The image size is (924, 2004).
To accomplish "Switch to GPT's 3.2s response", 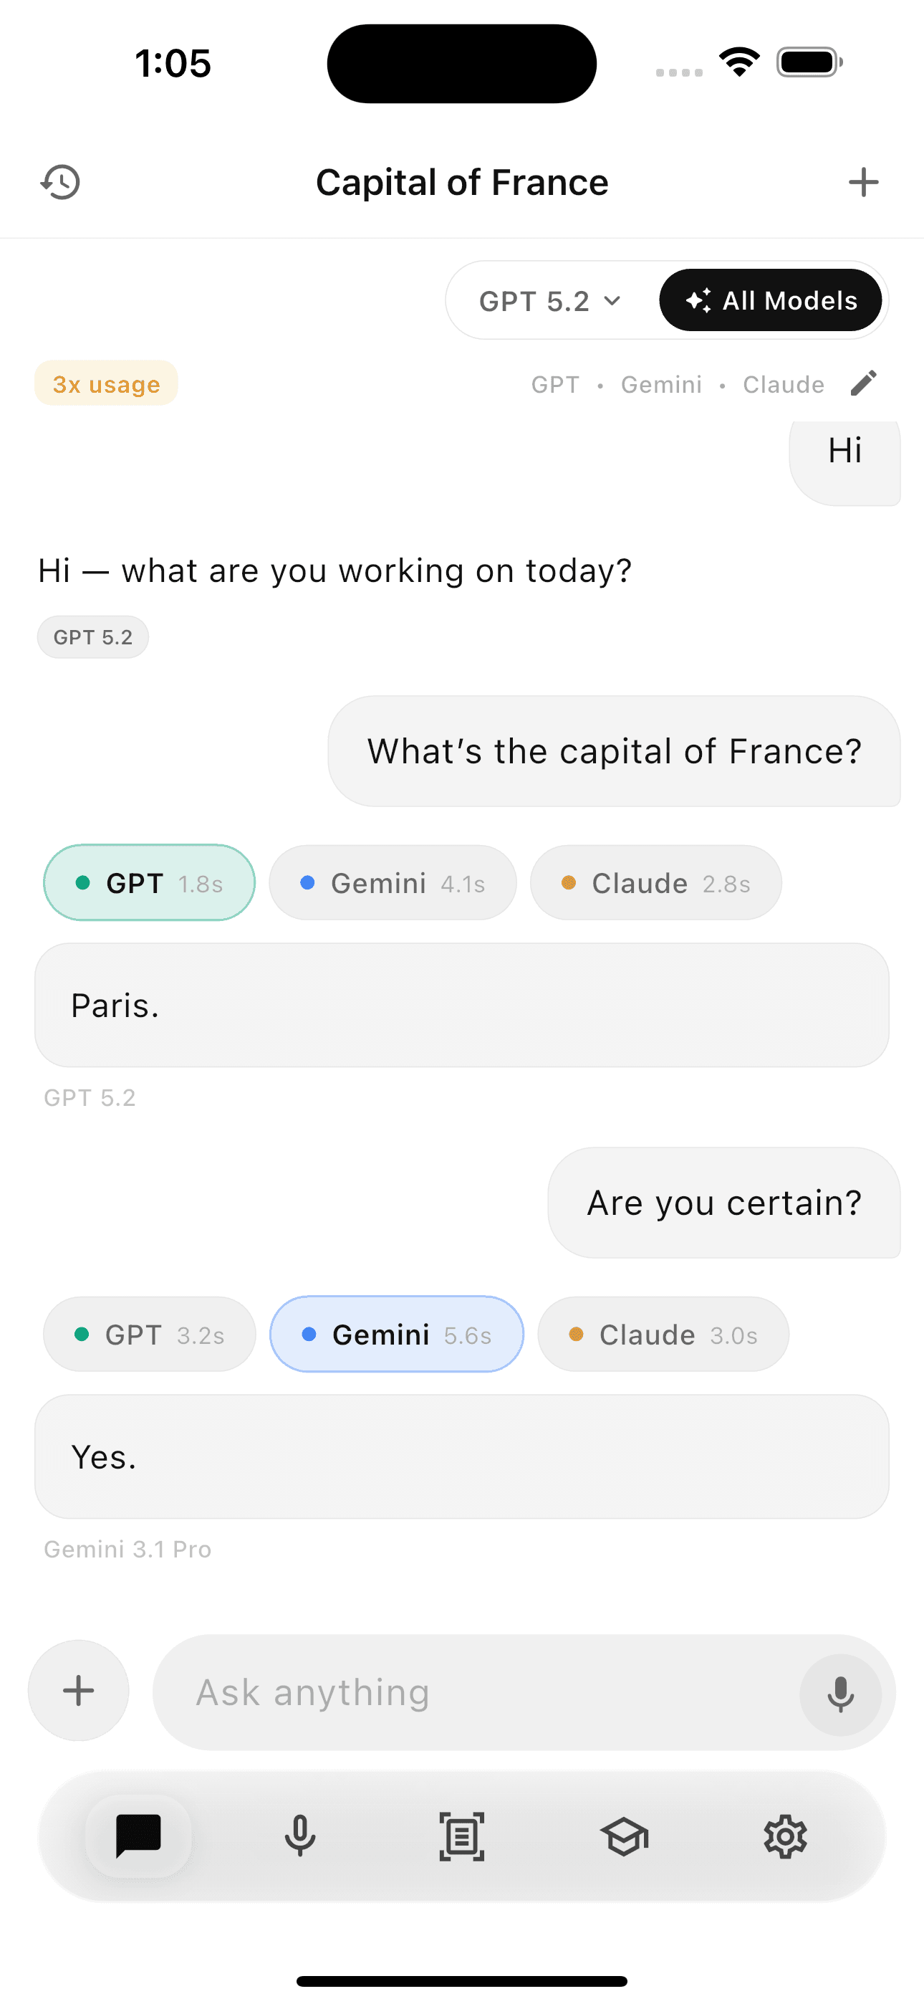I will click(149, 1334).
